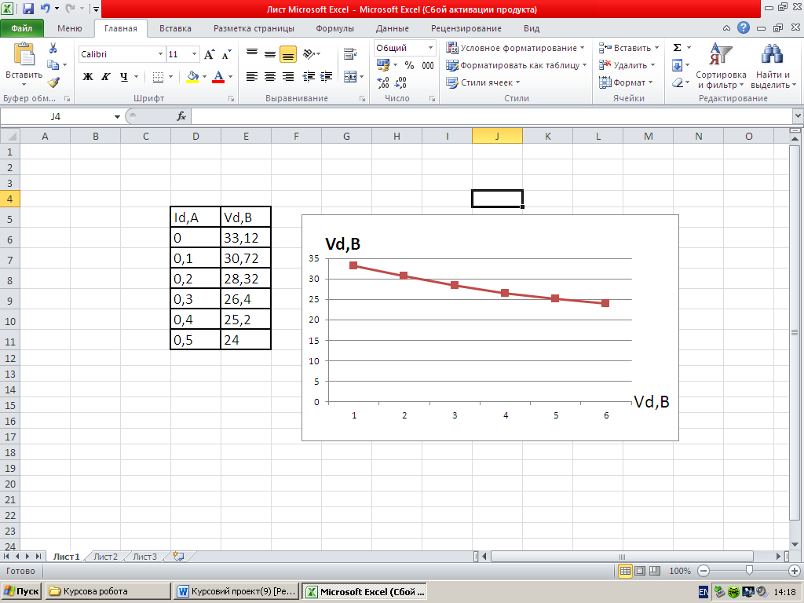
Task: Click Decrease decimal places icon
Action: pos(400,82)
